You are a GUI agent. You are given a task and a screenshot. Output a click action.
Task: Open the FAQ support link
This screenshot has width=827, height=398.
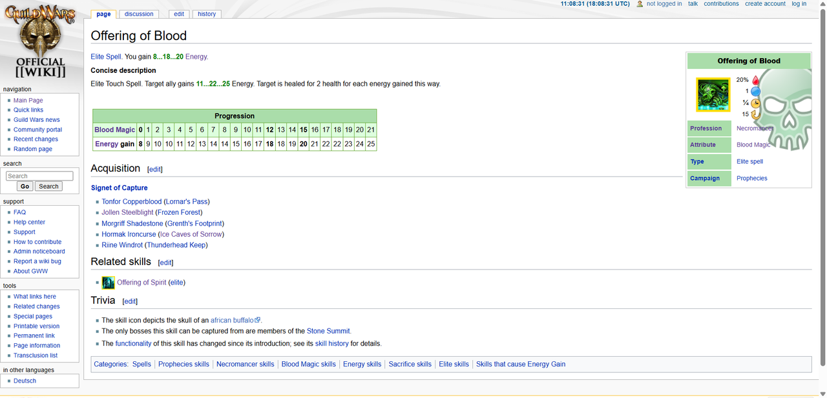(x=19, y=212)
